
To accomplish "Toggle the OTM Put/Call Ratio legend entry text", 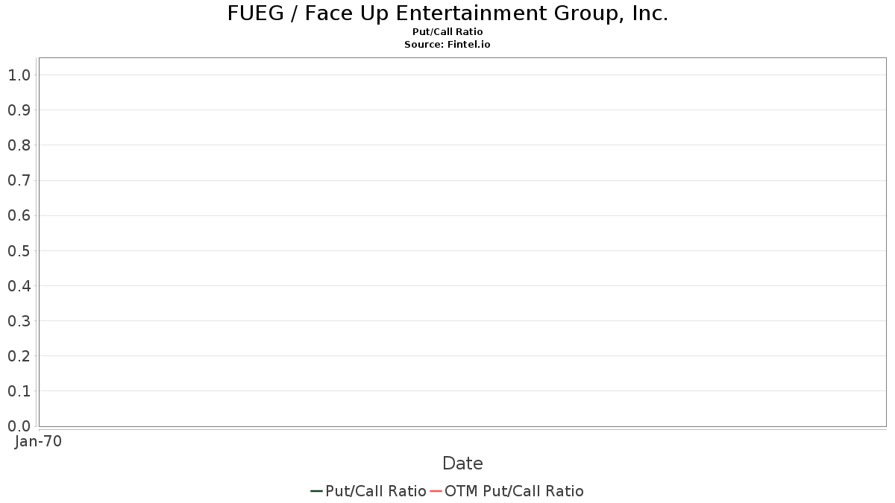I will tap(514, 491).
